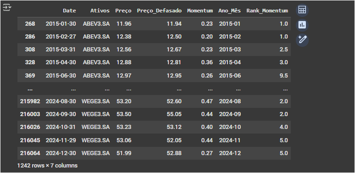Click row index 216003
The width and height of the screenshot is (355, 173).
tap(30, 114)
